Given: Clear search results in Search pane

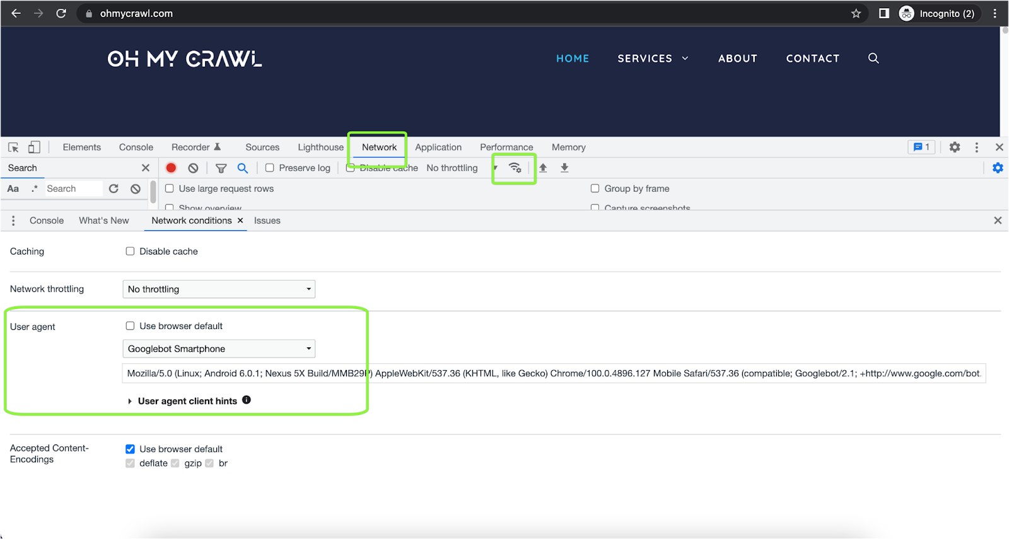Looking at the screenshot, I should [136, 188].
